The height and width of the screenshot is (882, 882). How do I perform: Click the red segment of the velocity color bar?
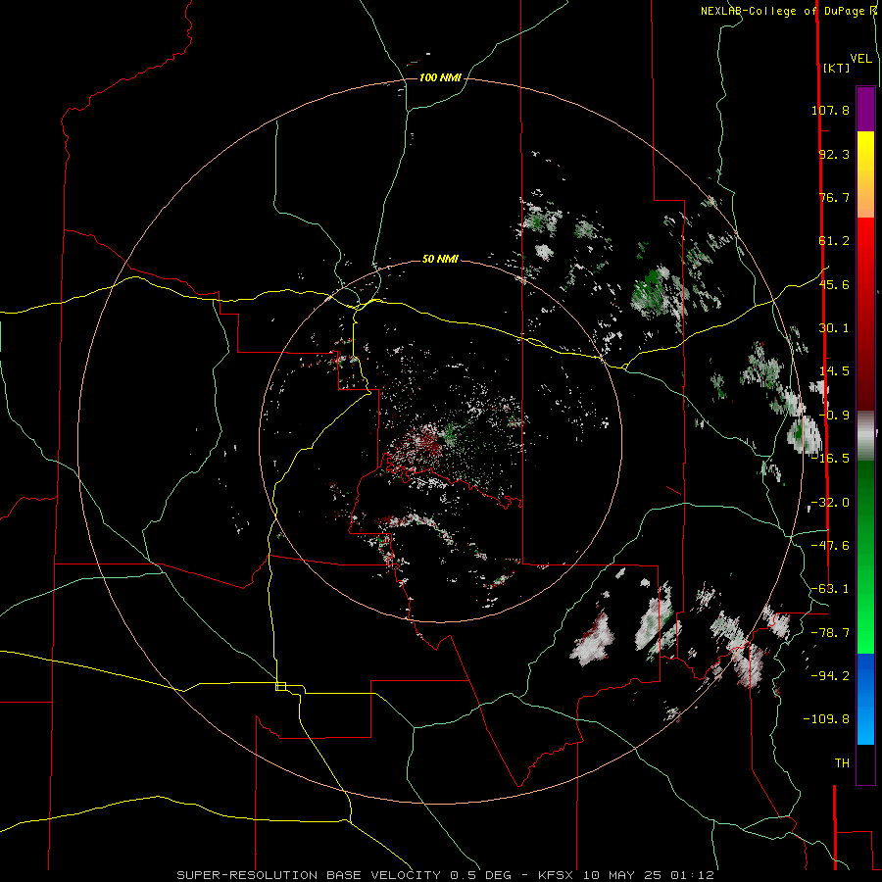click(x=865, y=314)
